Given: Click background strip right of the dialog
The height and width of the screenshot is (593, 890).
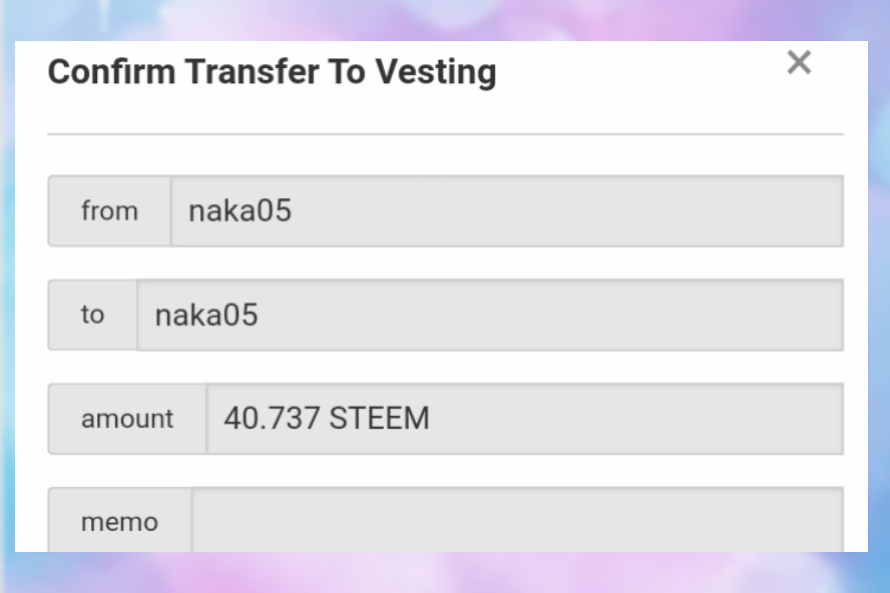Looking at the screenshot, I should (879, 296).
